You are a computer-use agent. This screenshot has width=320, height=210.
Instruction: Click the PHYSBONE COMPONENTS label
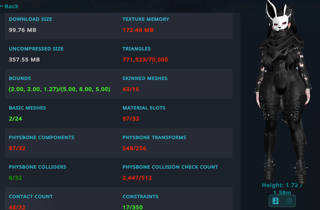tap(41, 137)
